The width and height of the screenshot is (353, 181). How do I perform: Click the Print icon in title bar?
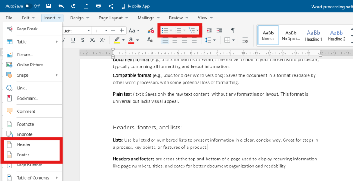[98, 7]
